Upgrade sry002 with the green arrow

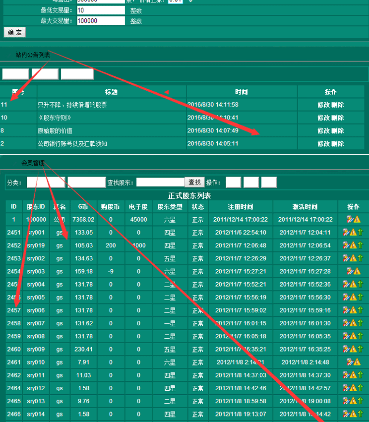(361, 258)
